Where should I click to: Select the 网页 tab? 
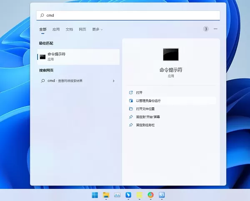pyautogui.click(x=82, y=29)
